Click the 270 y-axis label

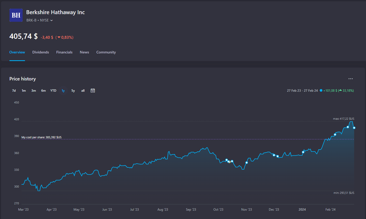coord(17,204)
